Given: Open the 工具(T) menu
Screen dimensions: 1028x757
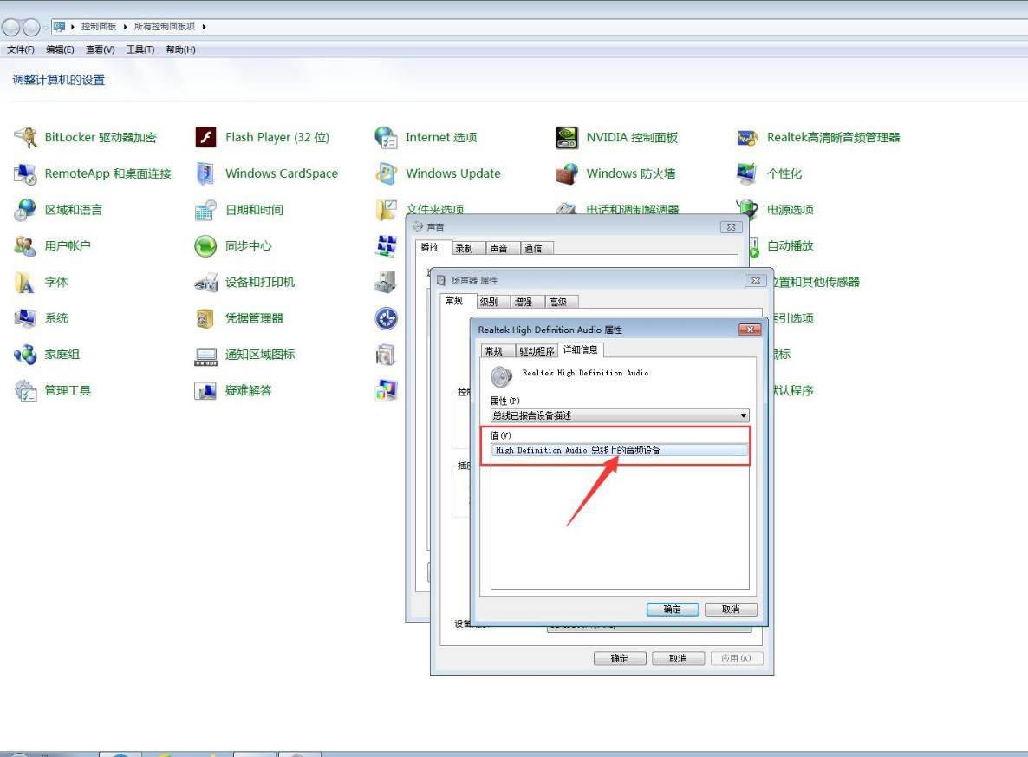Looking at the screenshot, I should point(140,49).
